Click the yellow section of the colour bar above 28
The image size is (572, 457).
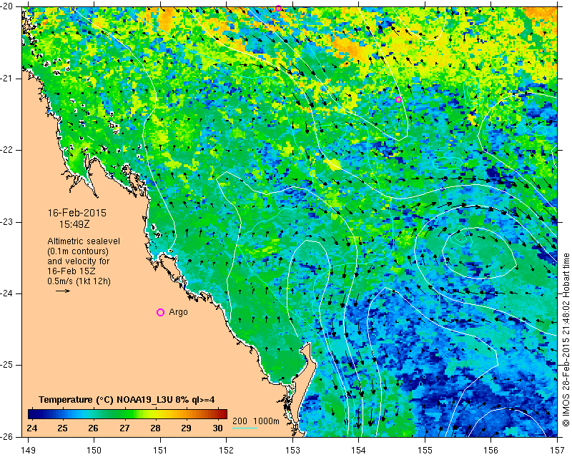pyautogui.click(x=160, y=414)
